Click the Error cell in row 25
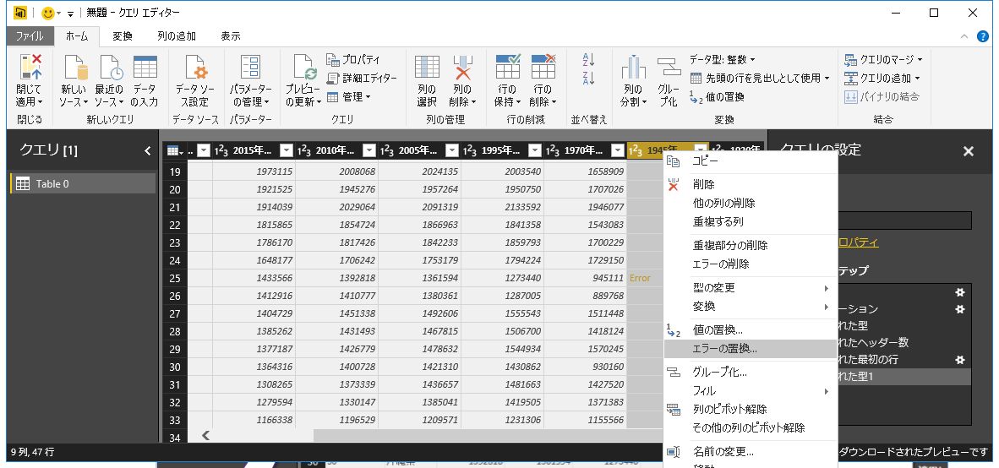The width and height of the screenshot is (999, 468). [645, 278]
